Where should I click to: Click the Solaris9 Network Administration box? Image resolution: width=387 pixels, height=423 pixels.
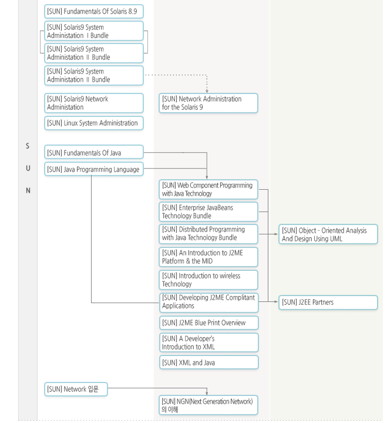94,103
